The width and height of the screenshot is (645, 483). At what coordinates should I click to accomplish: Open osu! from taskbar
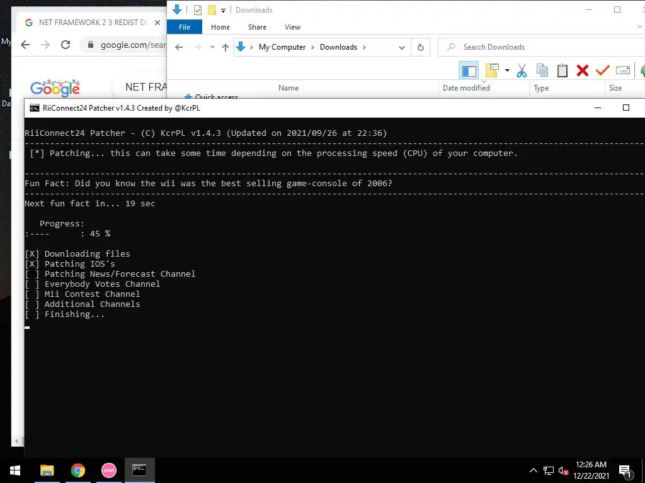[x=108, y=470]
